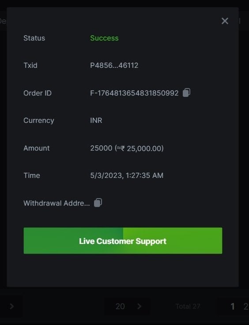The width and height of the screenshot is (249, 325).
Task: Copy the Order ID to clipboard
Action: tap(186, 92)
